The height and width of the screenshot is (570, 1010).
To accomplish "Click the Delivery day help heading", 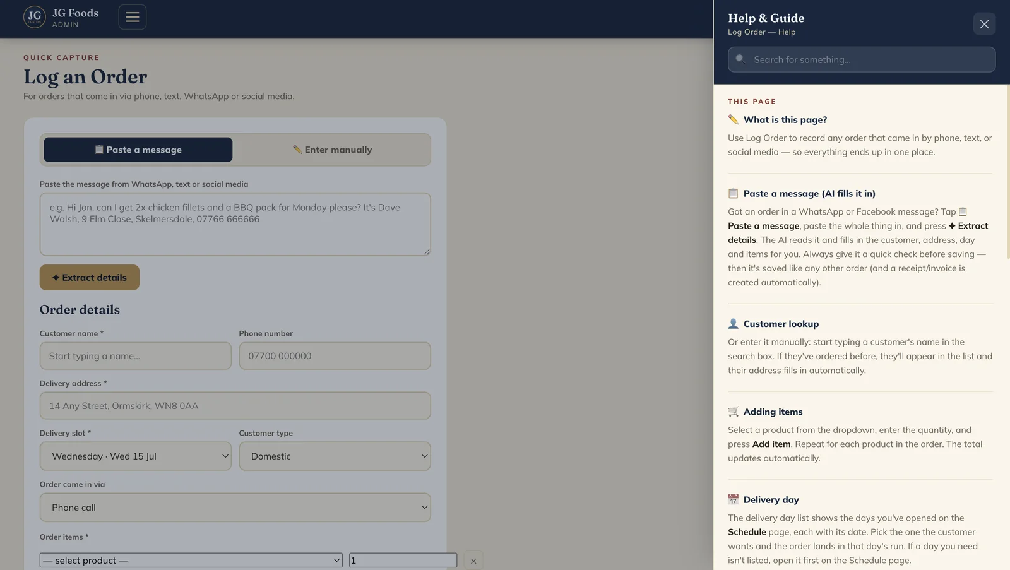I will (x=771, y=500).
